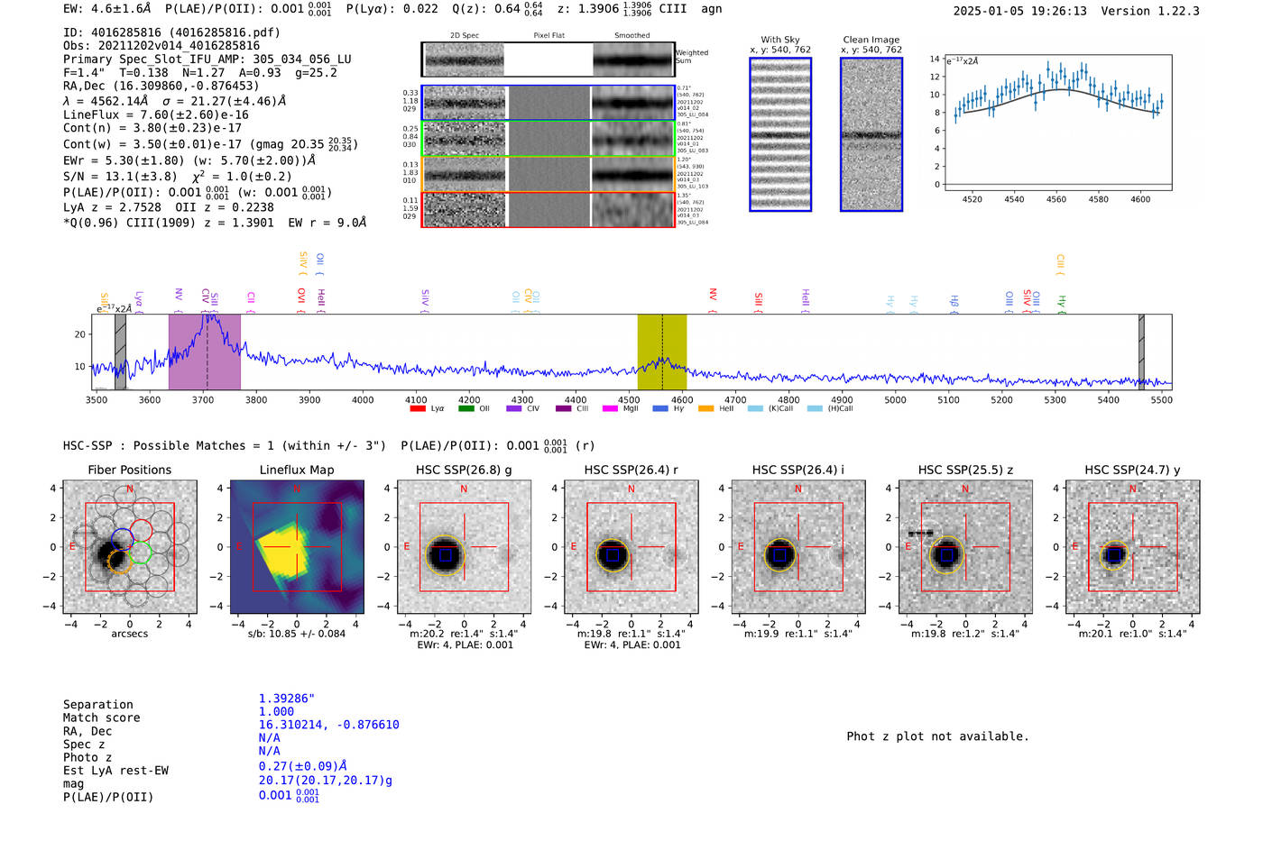Click the Clean Image panel

[871, 134]
